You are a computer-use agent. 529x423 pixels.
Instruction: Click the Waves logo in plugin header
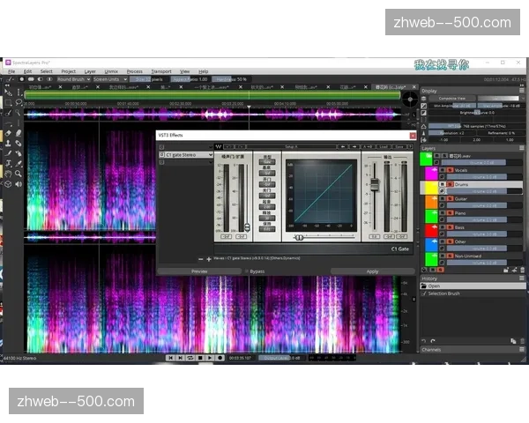point(219,146)
